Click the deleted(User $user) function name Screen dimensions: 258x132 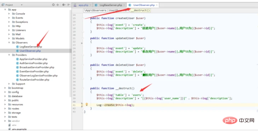(x=131, y=65)
